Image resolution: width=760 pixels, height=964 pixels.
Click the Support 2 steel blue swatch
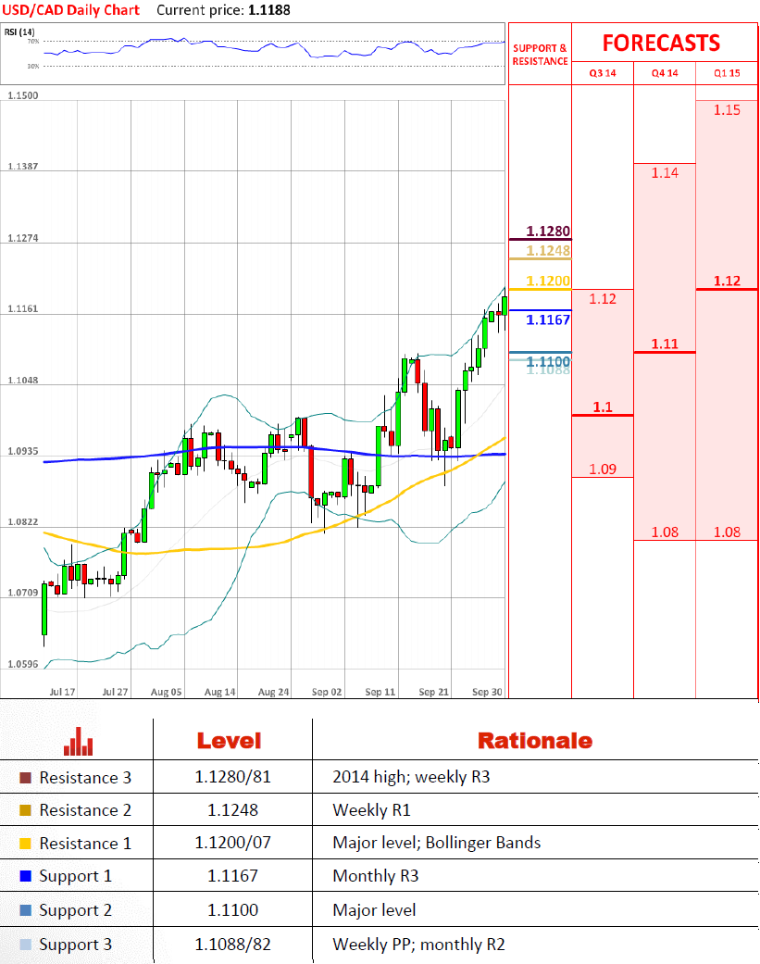coord(25,910)
